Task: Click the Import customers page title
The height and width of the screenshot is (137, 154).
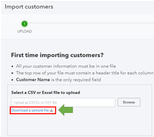Action: pyautogui.click(x=29, y=7)
